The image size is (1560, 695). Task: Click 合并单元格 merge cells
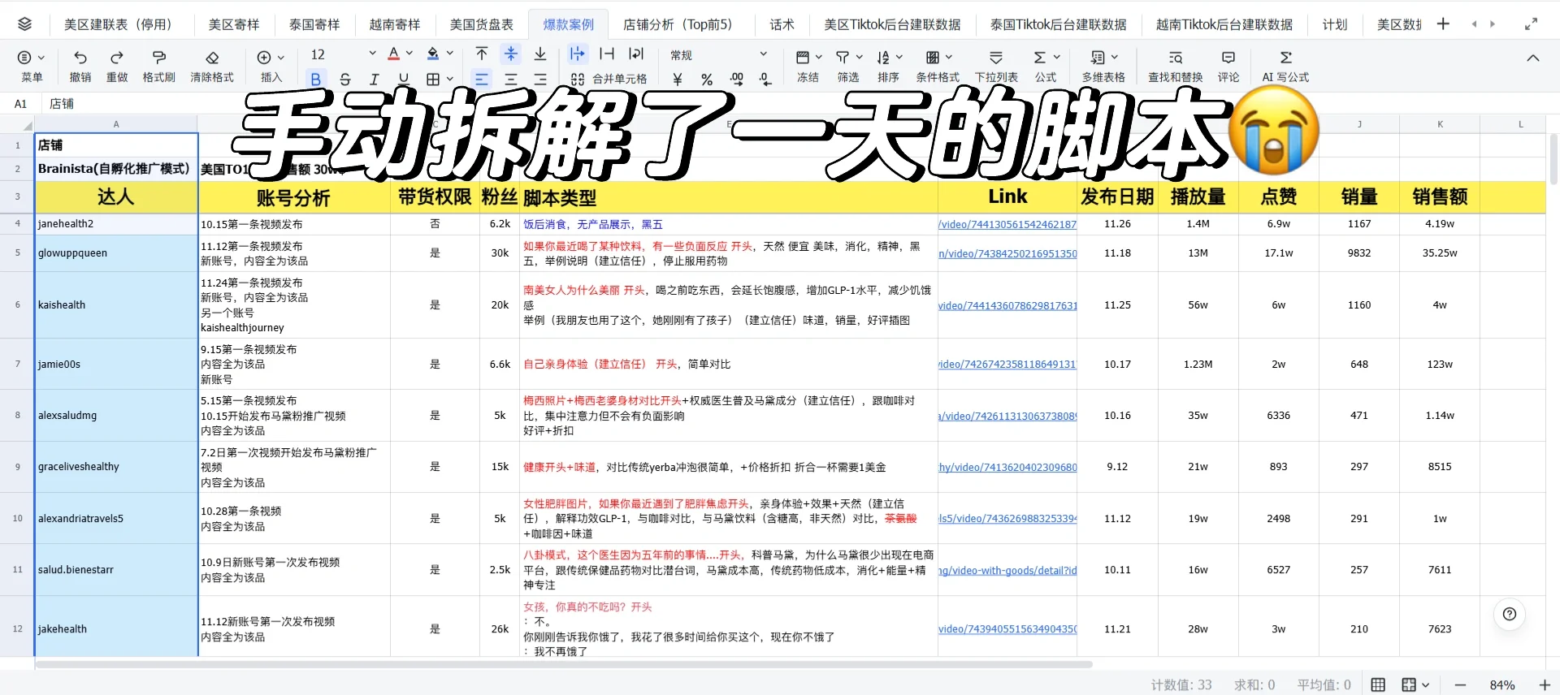(x=609, y=79)
